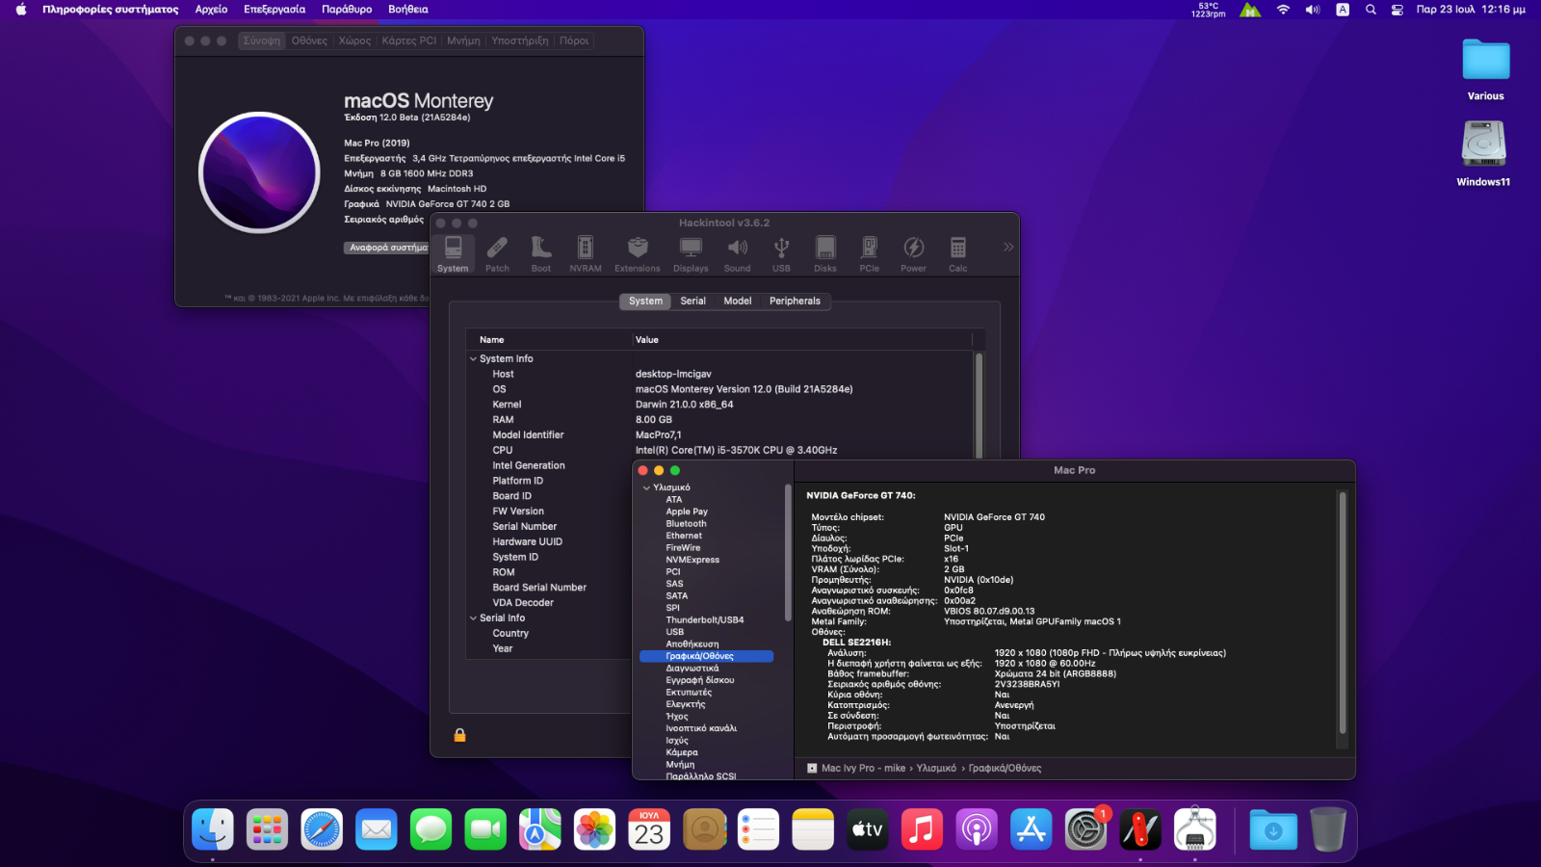
Task: Launch Apple TV from the Dock
Action: click(867, 828)
